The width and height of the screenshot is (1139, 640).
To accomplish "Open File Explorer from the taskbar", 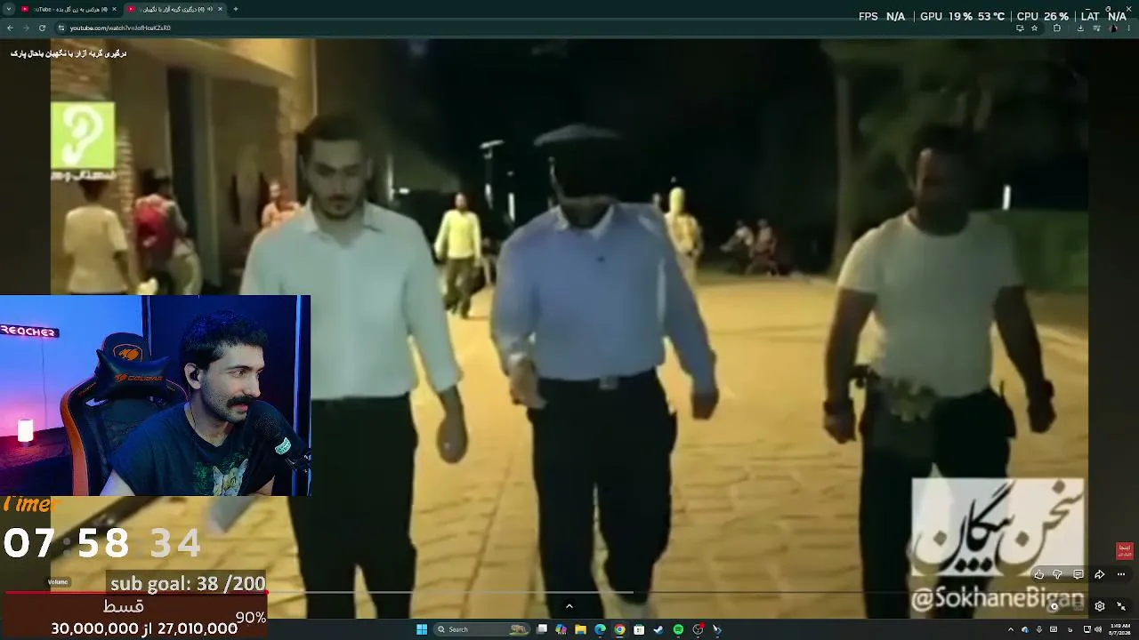I will click(x=580, y=629).
